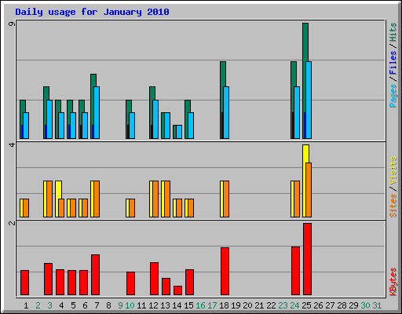Click the red KBytes bar for day 1
402x314 pixels.
coord(24,283)
